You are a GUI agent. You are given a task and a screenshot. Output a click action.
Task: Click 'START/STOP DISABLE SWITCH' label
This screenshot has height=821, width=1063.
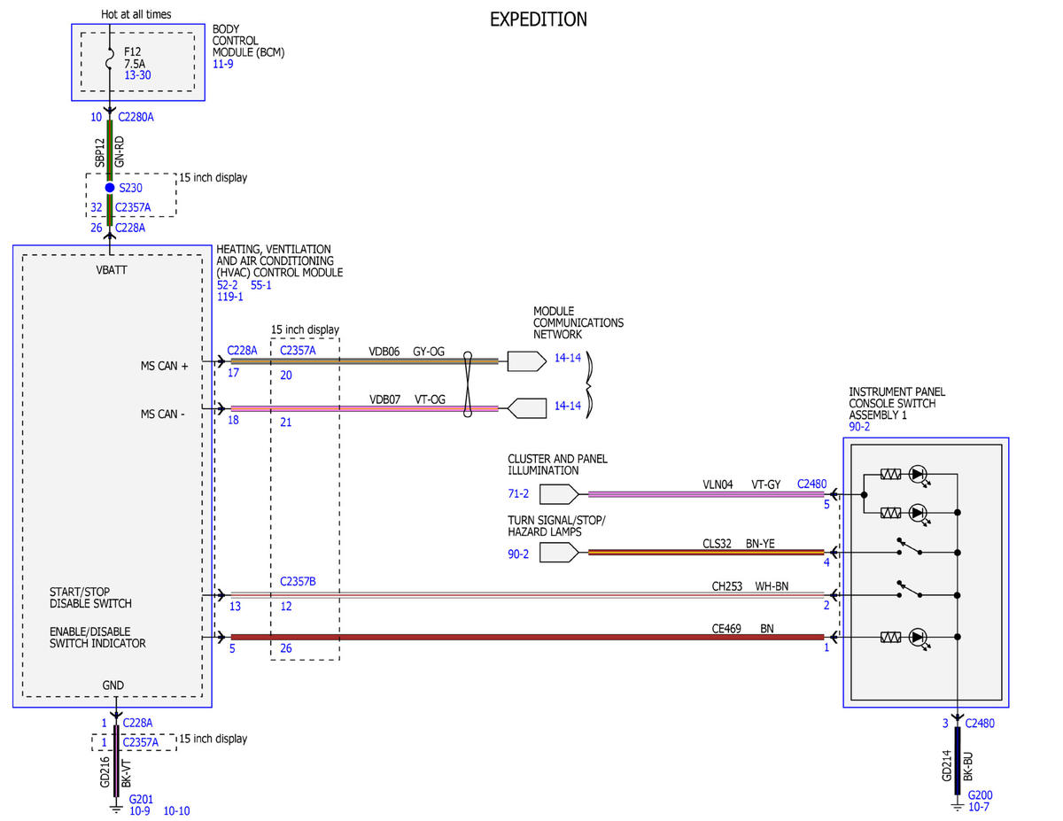tap(90, 597)
